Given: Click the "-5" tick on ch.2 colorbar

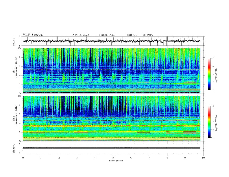Looking at the screenshot, I should pyautogui.click(x=213, y=122).
